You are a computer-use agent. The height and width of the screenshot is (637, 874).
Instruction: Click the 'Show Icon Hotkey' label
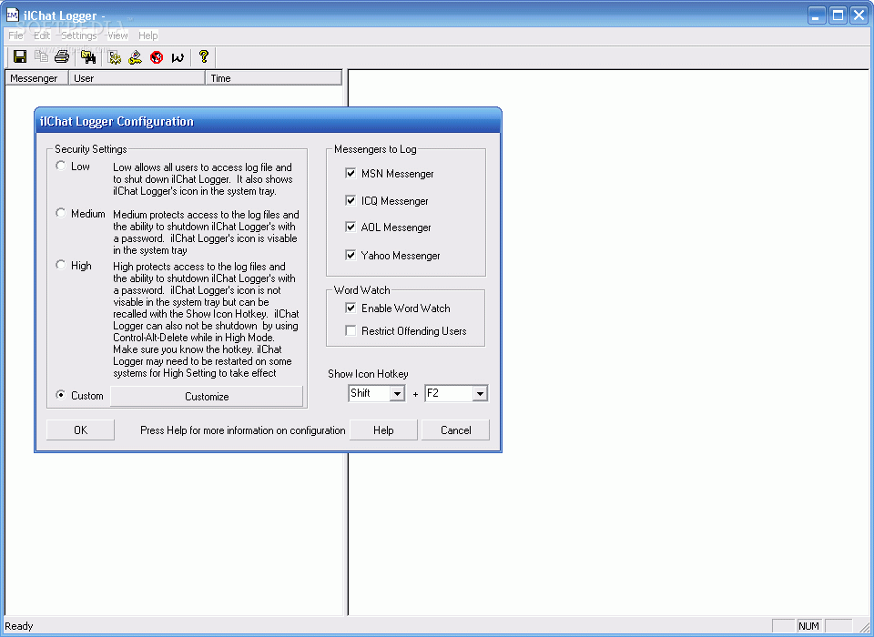click(368, 374)
